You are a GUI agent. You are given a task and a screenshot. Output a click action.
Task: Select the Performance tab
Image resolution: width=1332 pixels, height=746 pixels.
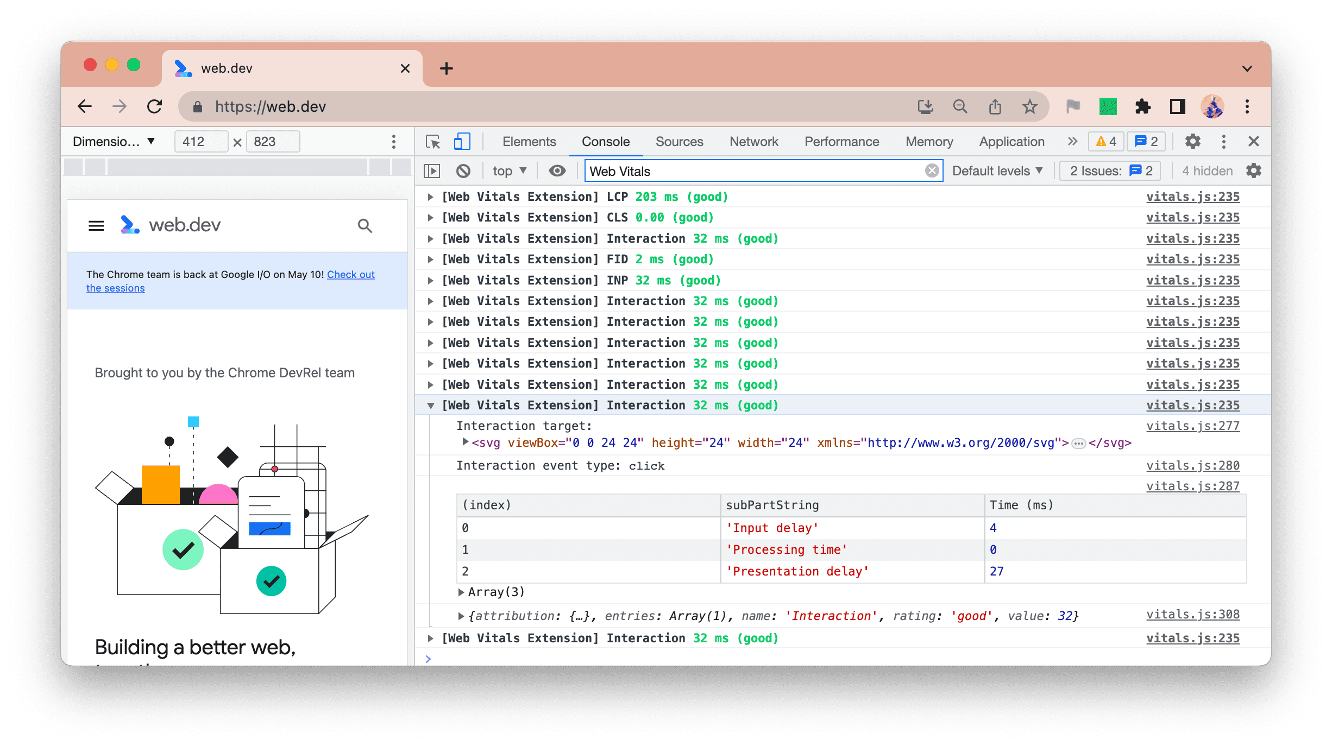click(841, 141)
